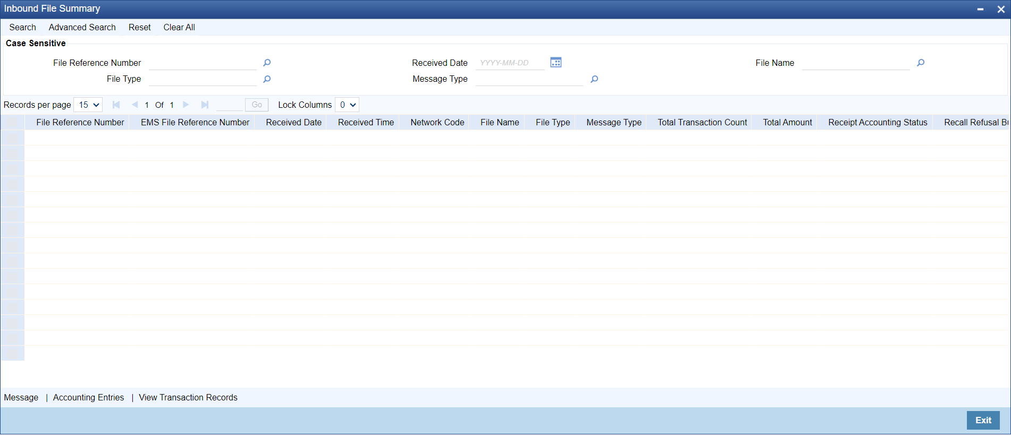The image size is (1011, 436).
Task: Open View Transaction Records link
Action: point(188,397)
